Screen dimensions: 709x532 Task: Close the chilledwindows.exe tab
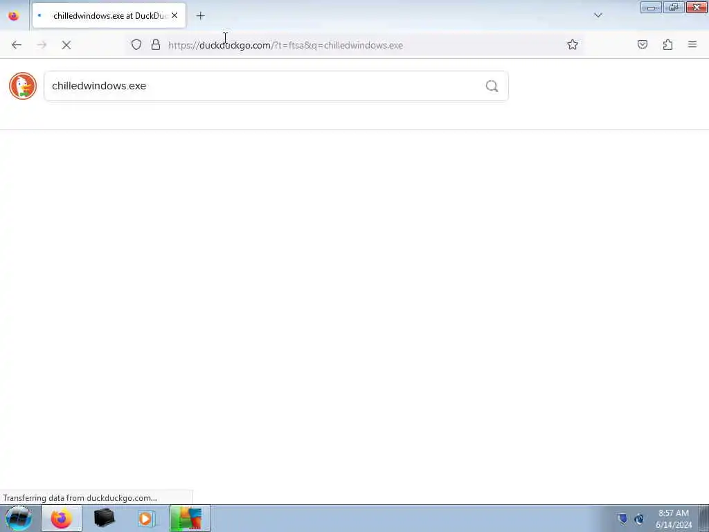(174, 15)
